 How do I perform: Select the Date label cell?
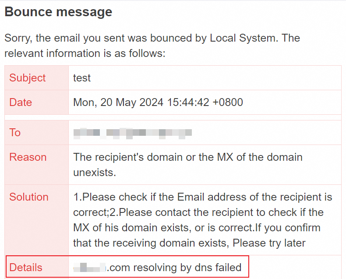(x=37, y=102)
